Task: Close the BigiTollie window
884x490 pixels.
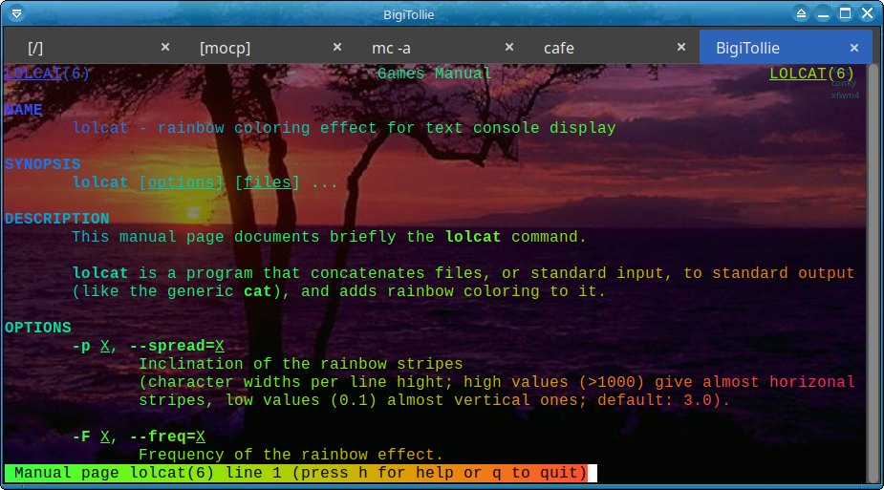Action: tap(867, 13)
